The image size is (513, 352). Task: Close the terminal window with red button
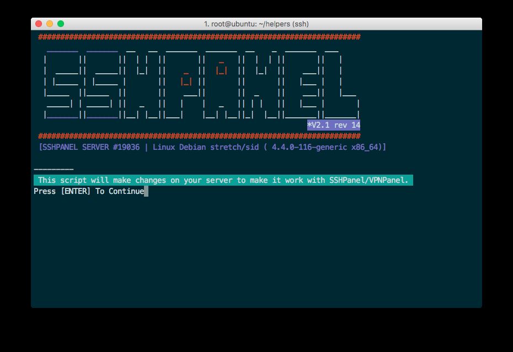tap(39, 24)
